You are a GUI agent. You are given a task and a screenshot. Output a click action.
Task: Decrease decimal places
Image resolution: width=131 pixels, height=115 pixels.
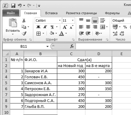pos(122,33)
